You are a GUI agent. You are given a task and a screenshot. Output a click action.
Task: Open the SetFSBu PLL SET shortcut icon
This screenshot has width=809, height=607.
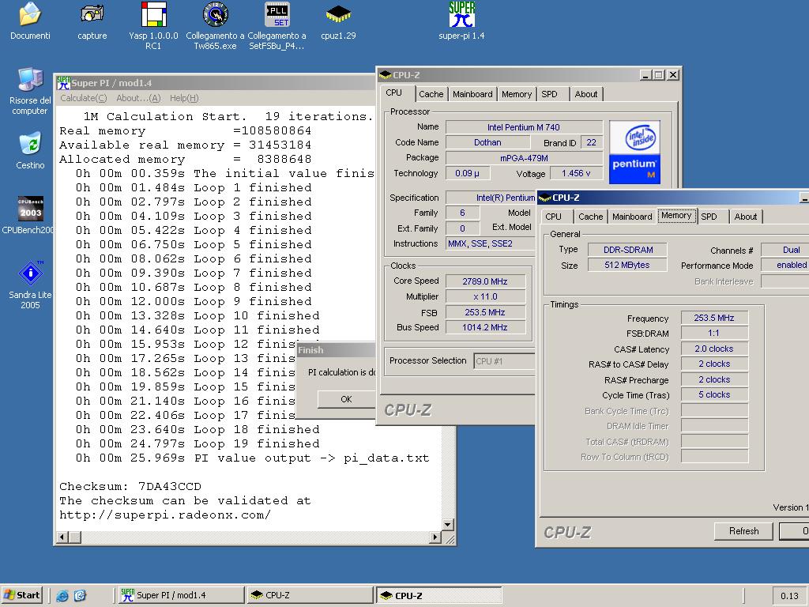277,14
